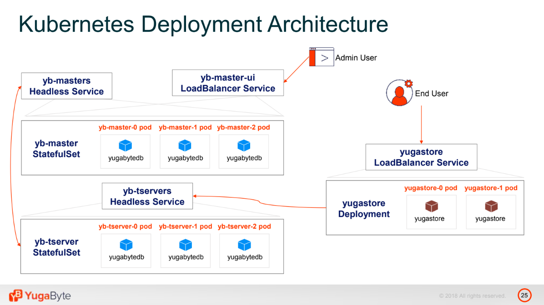The image size is (544, 305).
Task: Select the yugastore-0 pod brown cube icon
Action: pyautogui.click(x=432, y=207)
